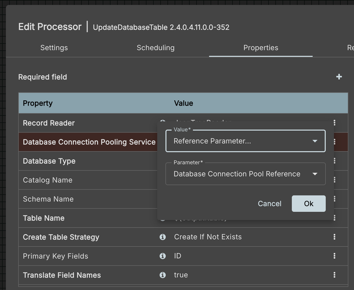The width and height of the screenshot is (354, 290).
Task: Click the Translate Field Names info icon
Action: 163,275
